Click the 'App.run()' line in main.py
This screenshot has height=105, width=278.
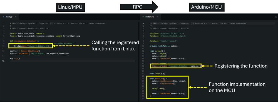(15, 58)
